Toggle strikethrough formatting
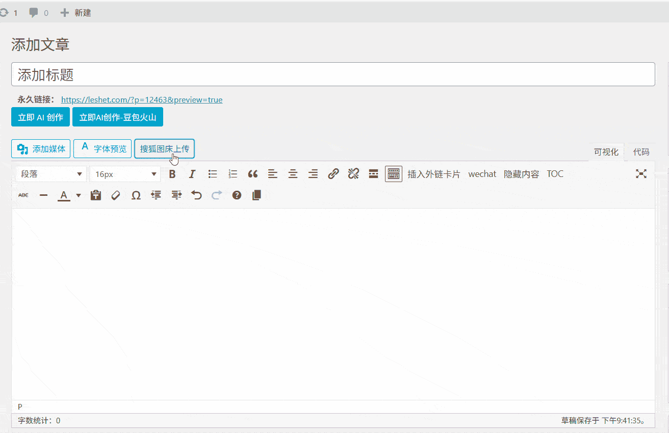 coord(23,195)
